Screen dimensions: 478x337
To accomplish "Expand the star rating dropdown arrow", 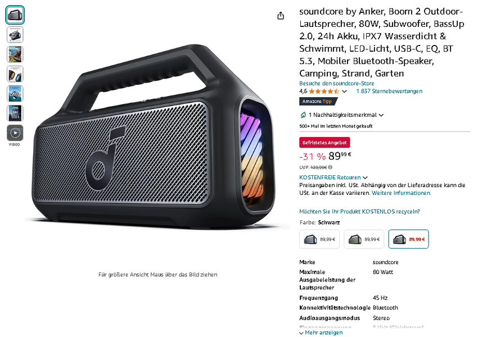I will point(344,92).
